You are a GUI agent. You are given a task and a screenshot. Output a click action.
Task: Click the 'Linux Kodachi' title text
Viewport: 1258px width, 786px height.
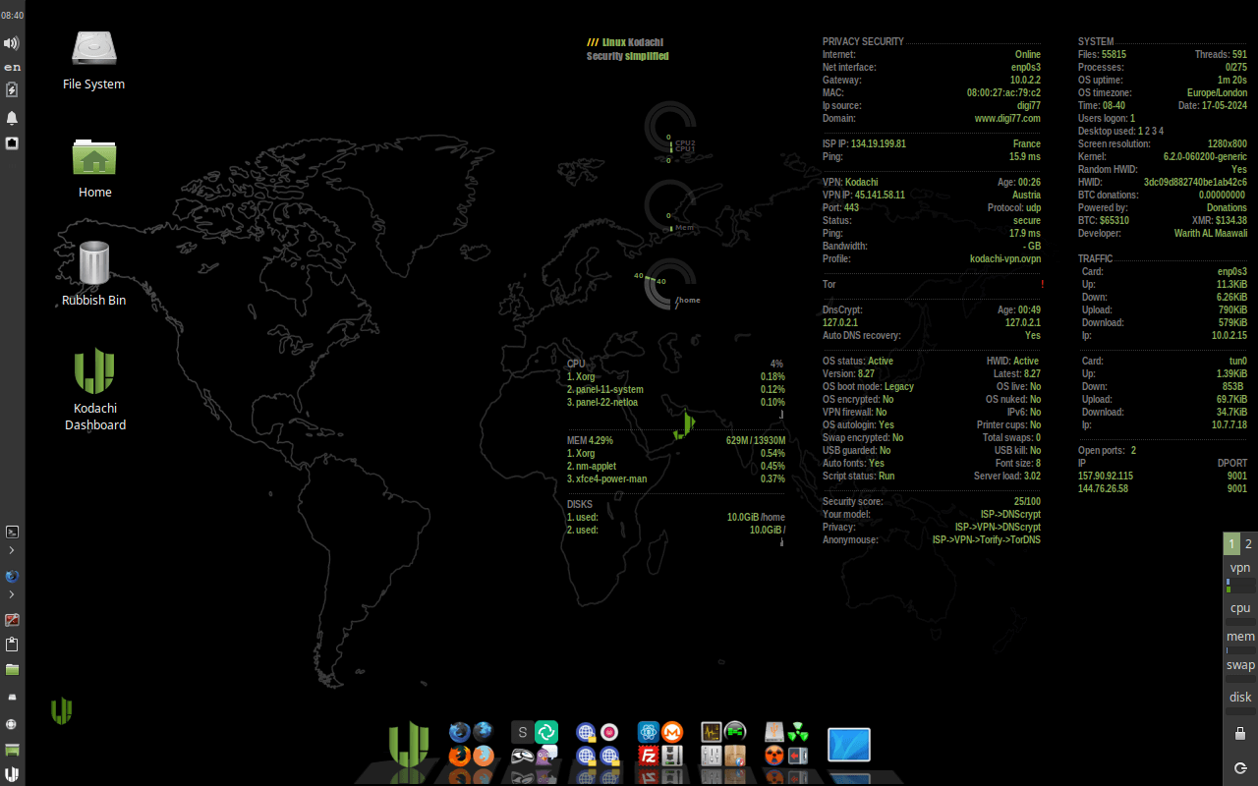coord(632,42)
